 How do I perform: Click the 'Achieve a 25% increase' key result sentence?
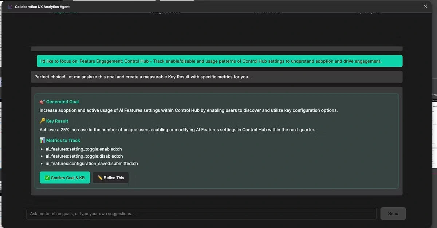(177, 130)
